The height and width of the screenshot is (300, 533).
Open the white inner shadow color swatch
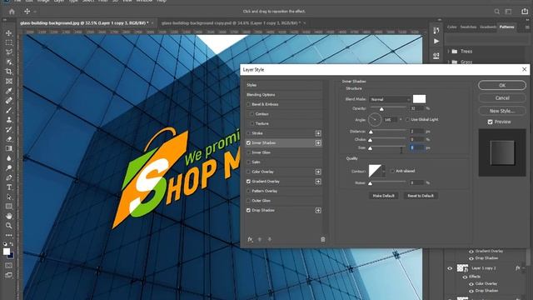tap(419, 99)
